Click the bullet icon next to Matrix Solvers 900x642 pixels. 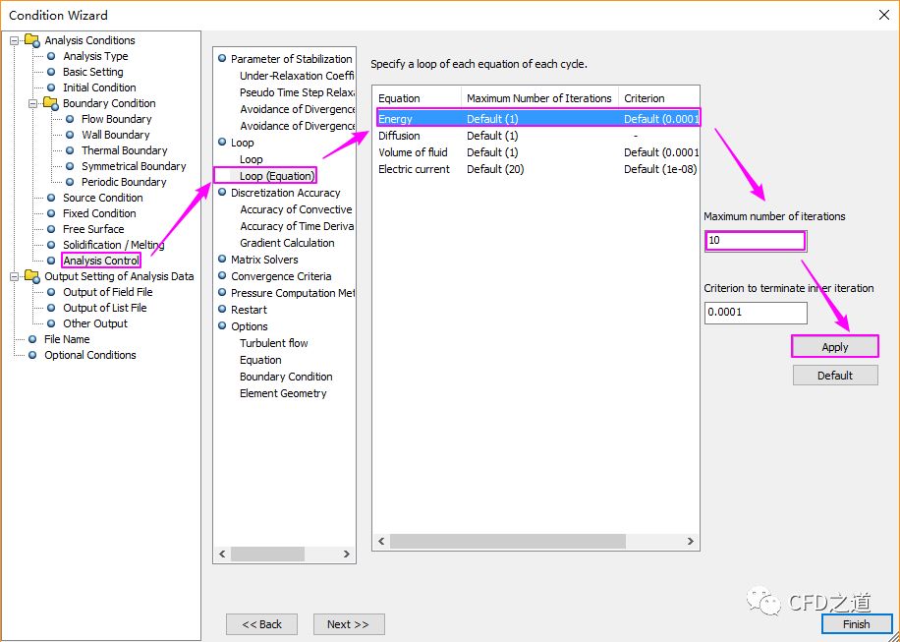[222, 260]
